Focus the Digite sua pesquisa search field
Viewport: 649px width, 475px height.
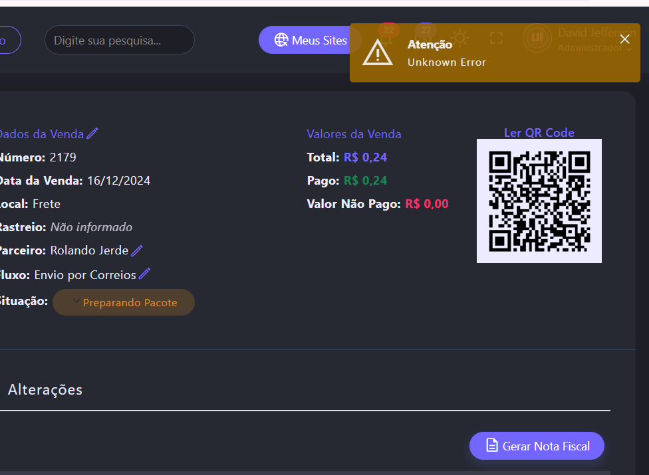coord(120,41)
